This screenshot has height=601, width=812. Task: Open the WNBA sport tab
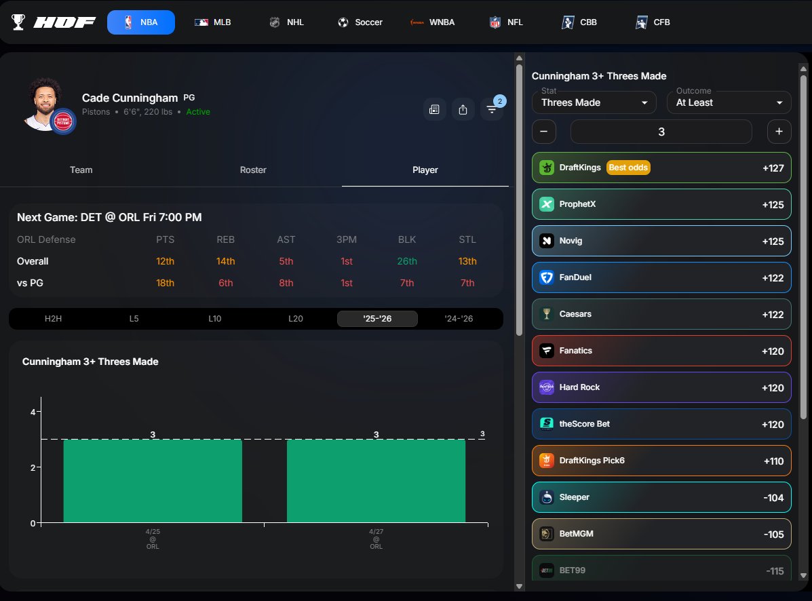point(432,22)
